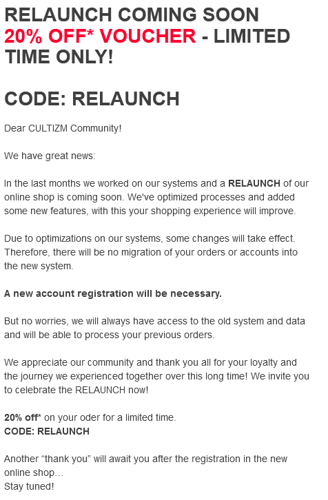Click the process your previous orders line

(110, 335)
